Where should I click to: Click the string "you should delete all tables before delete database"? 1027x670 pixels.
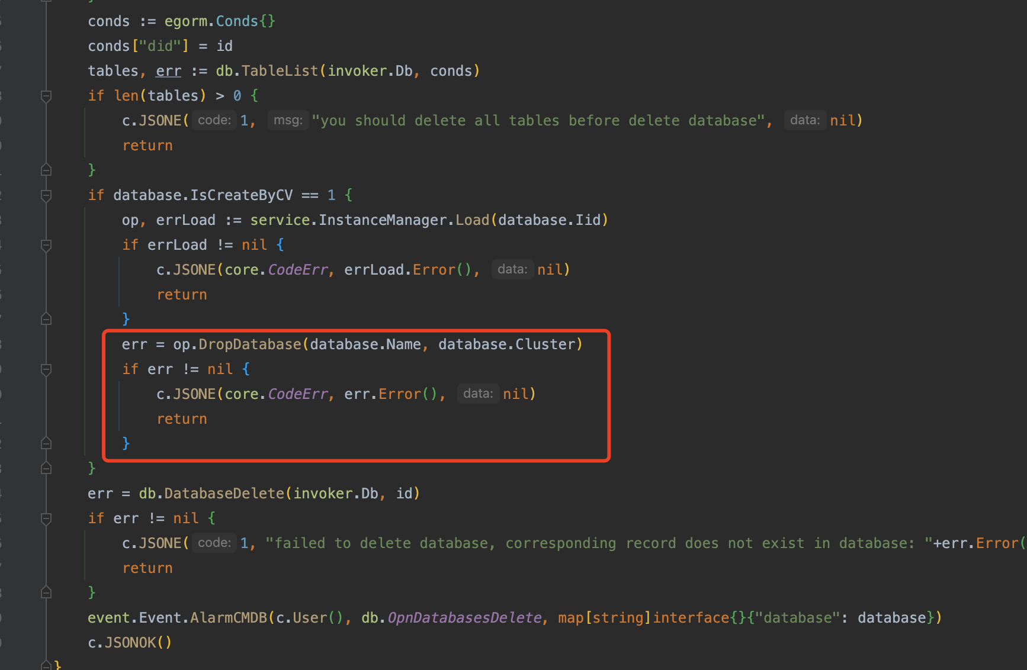pyautogui.click(x=538, y=121)
